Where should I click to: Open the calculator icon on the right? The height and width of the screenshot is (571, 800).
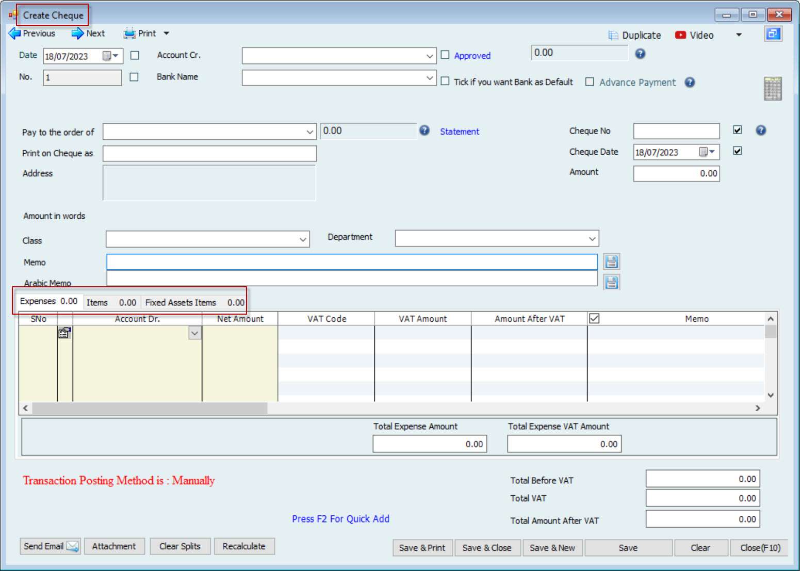772,89
